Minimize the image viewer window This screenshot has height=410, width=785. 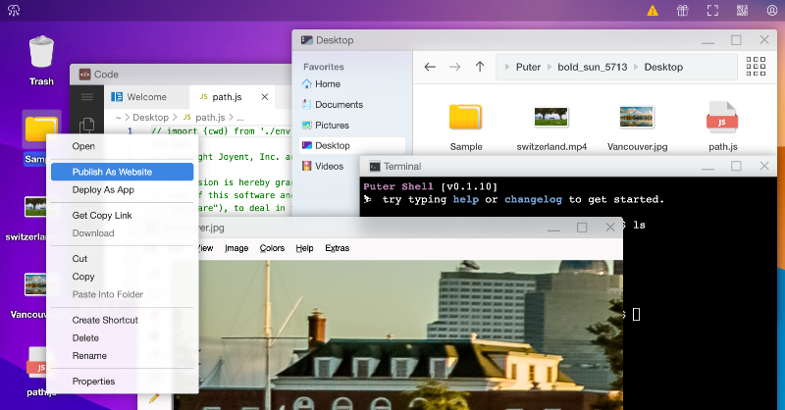(x=553, y=229)
